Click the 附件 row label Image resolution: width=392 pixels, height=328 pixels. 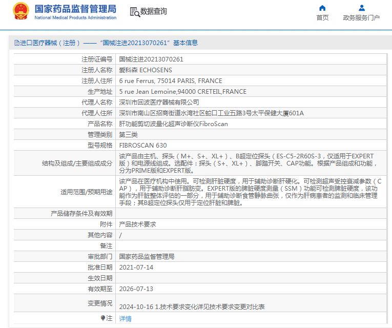coord(106,224)
